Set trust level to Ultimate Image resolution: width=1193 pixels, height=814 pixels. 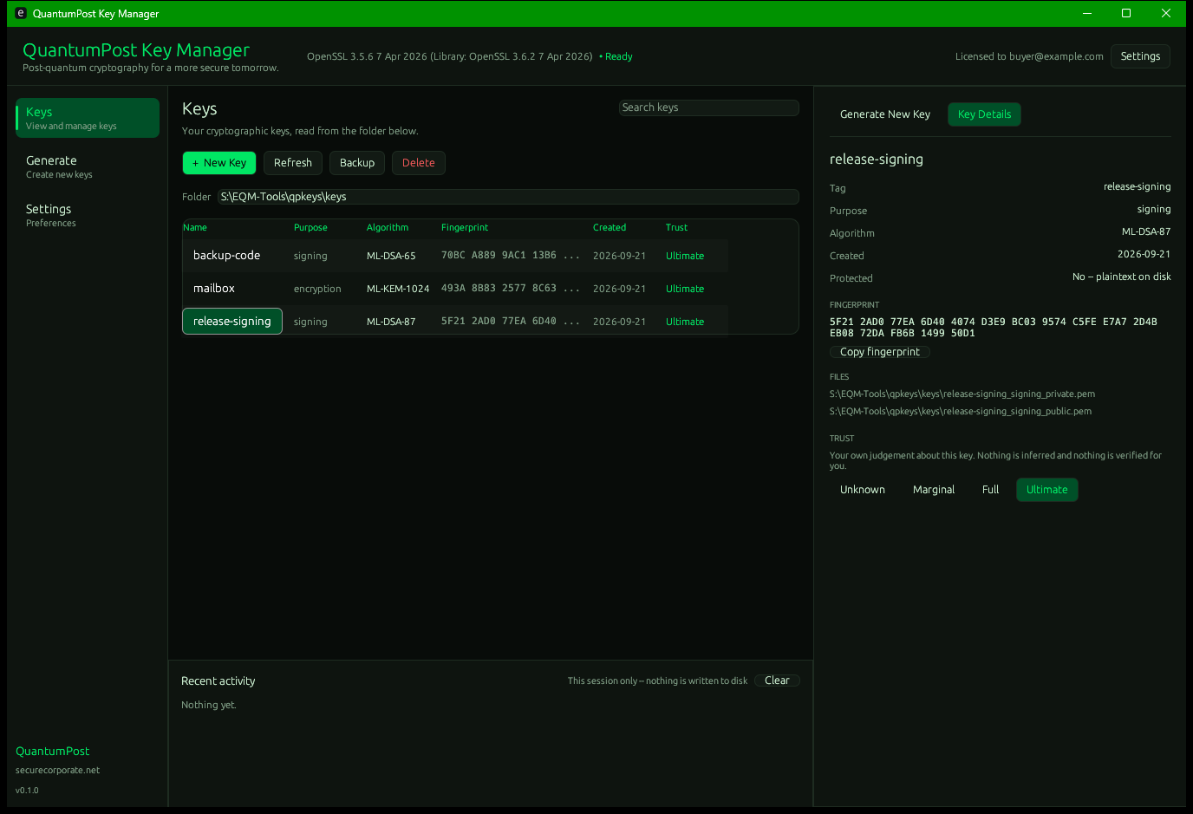(1047, 490)
